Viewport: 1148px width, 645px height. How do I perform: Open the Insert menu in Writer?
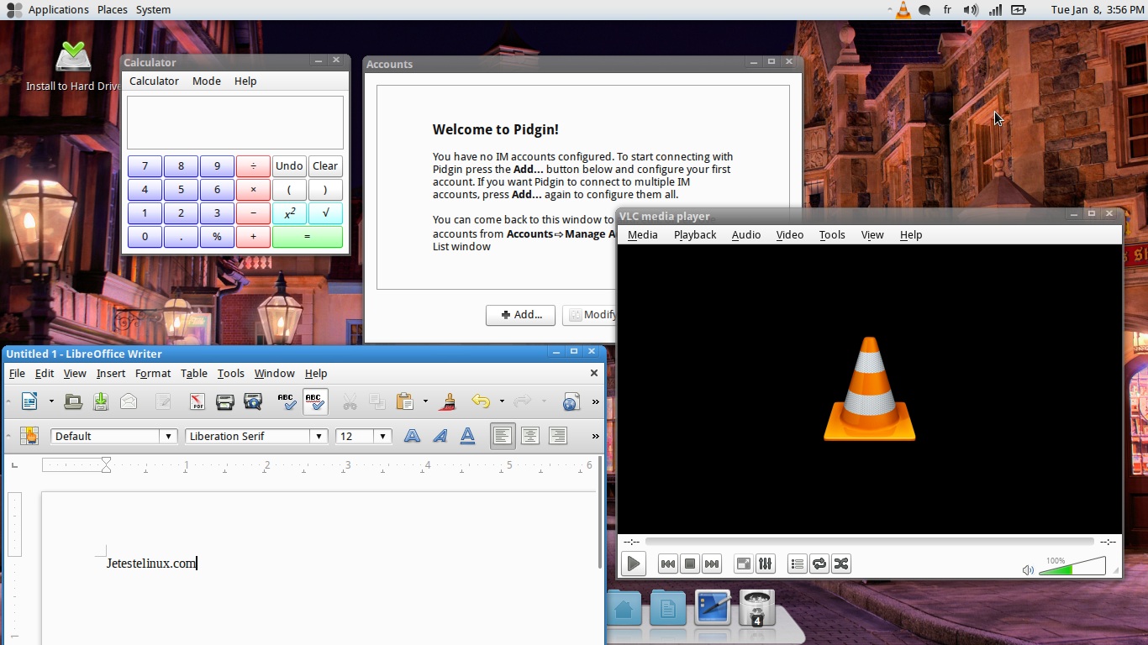tap(110, 373)
